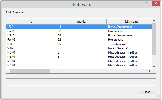Click the help question mark icon
This screenshot has width=162, height=100.
[x=146, y=3]
